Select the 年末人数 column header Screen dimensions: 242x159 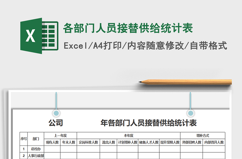pos(69,142)
